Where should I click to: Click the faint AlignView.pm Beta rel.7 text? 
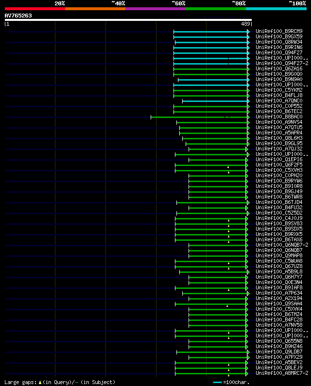223,17
